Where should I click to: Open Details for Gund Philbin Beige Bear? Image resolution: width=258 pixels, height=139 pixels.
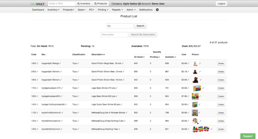pyautogui.click(x=221, y=63)
